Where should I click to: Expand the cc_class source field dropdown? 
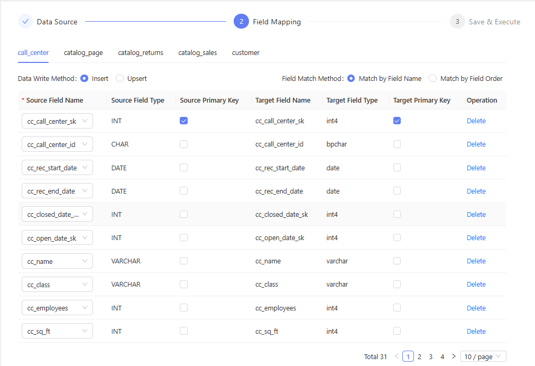point(57,285)
